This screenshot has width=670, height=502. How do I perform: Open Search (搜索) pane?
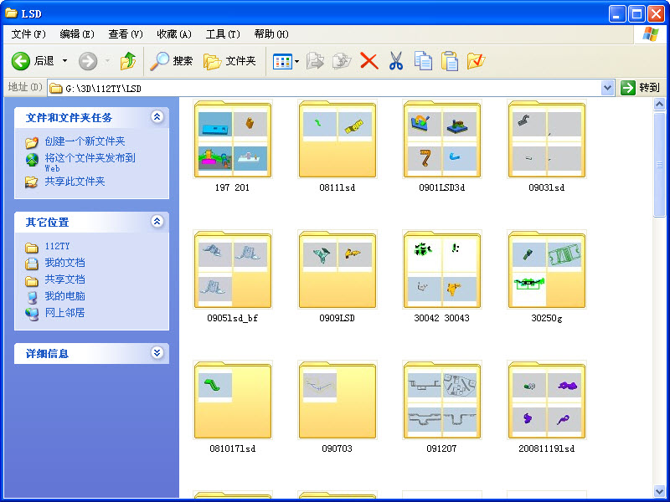pyautogui.click(x=172, y=61)
